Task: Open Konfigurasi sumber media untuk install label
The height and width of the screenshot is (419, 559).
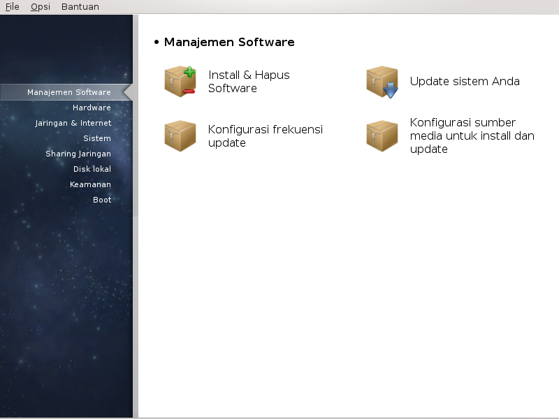Action: [472, 135]
